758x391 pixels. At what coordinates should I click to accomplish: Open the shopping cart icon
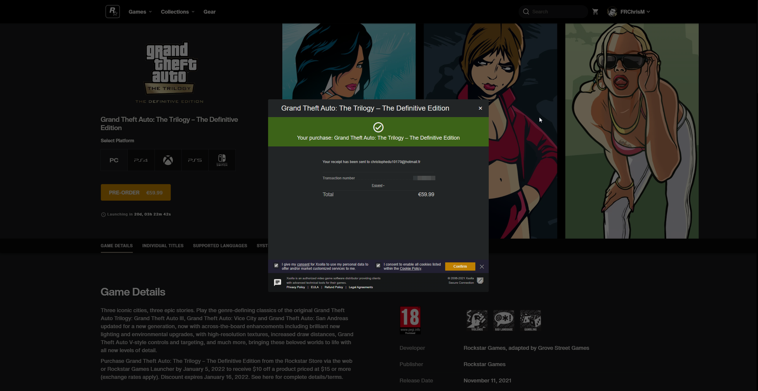(x=595, y=12)
